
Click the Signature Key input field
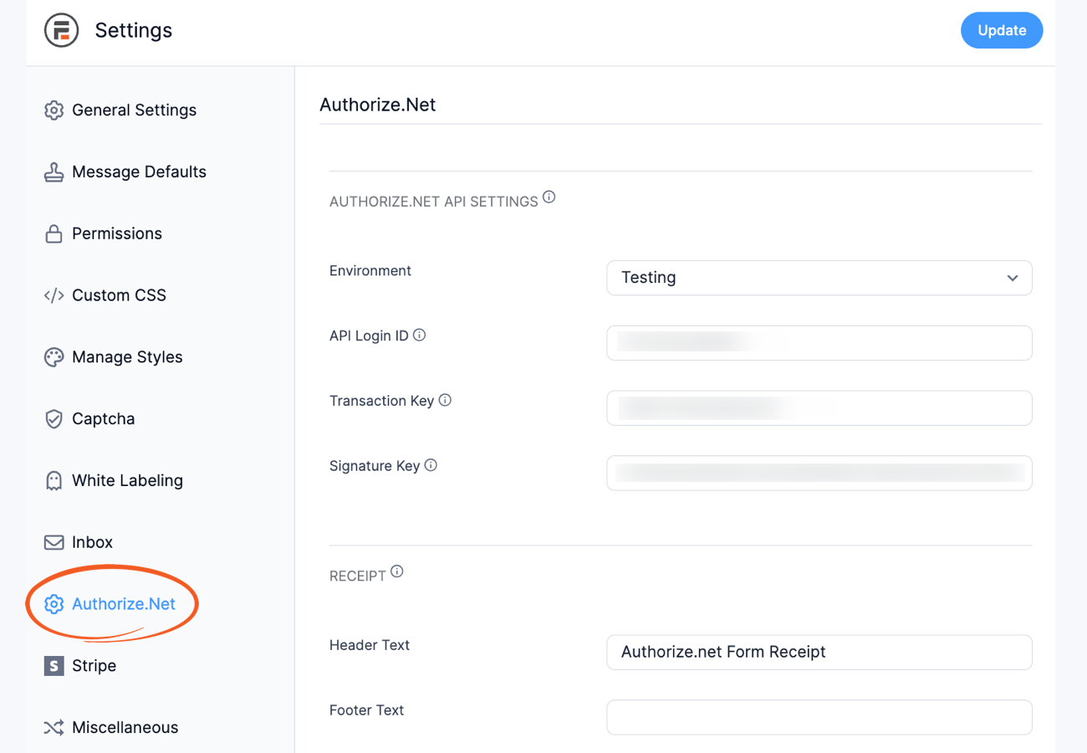pyautogui.click(x=819, y=473)
